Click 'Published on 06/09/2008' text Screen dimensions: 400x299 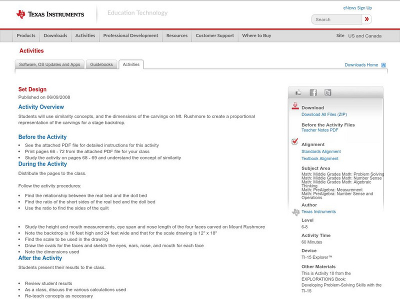[x=44, y=97]
